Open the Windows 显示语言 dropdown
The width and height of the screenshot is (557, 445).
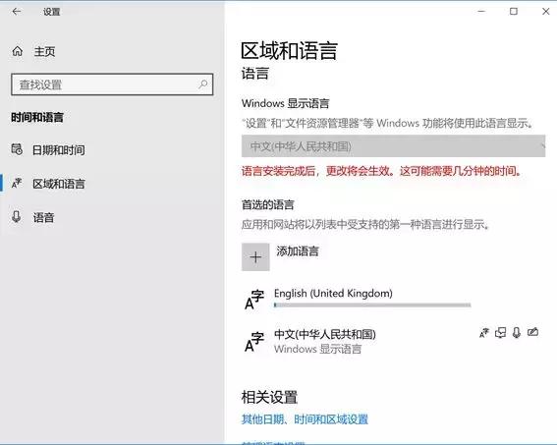393,146
